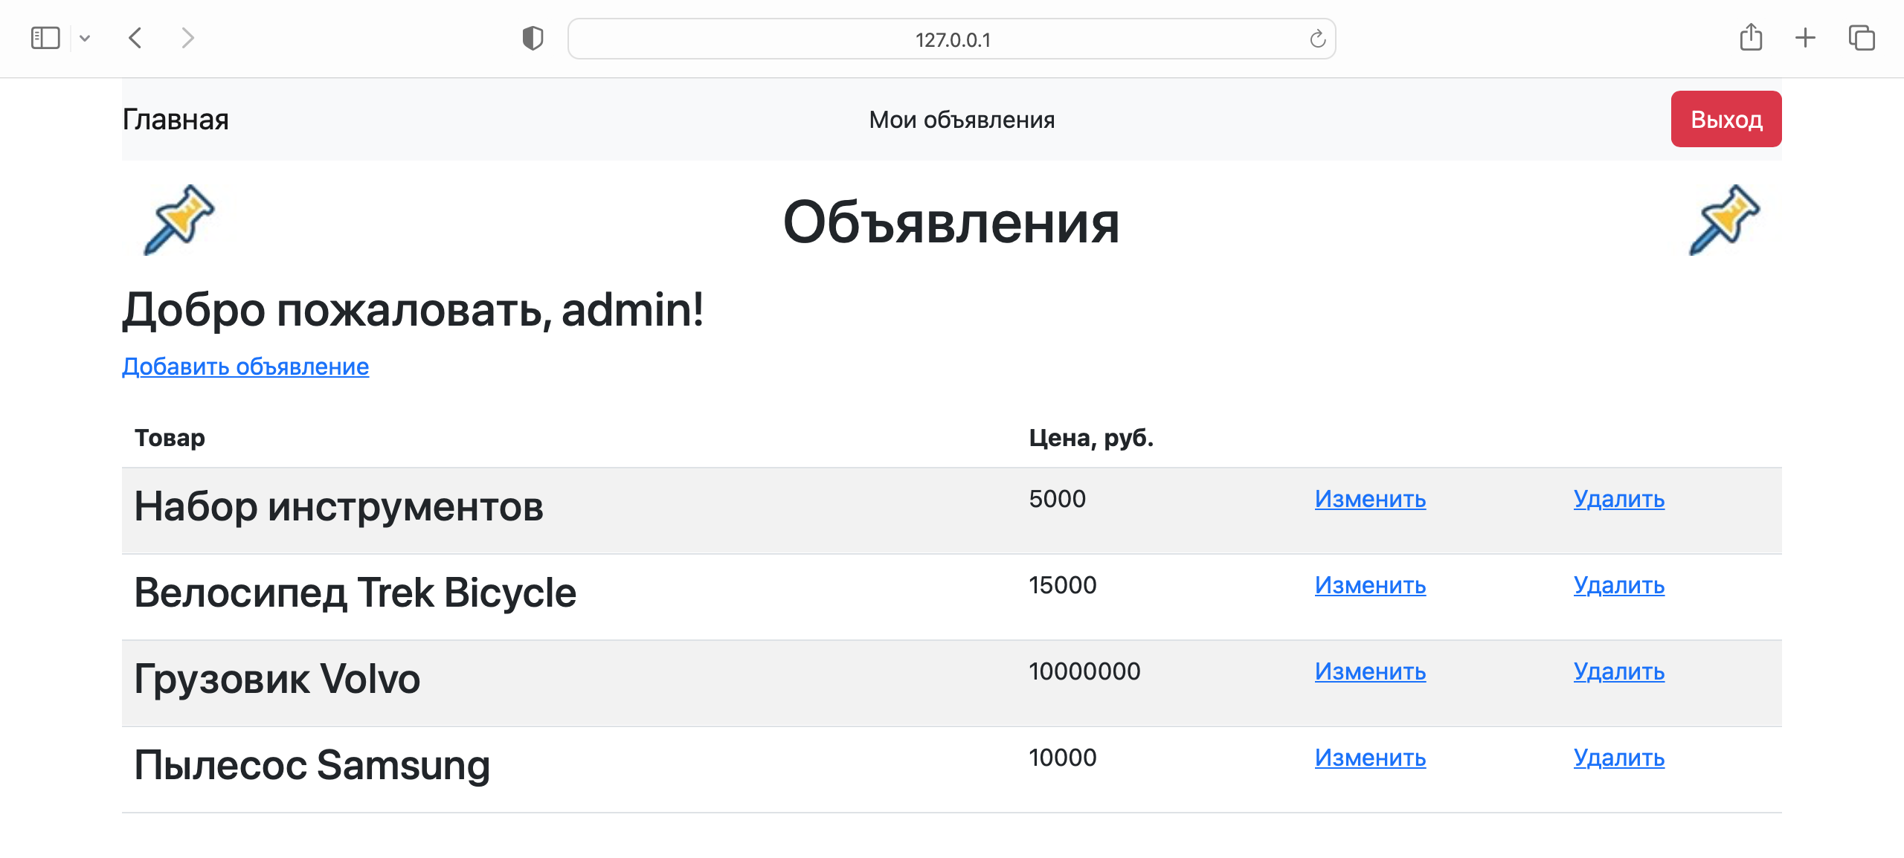
Task: Click Изменить for Пылесос Samsung
Action: pos(1371,758)
